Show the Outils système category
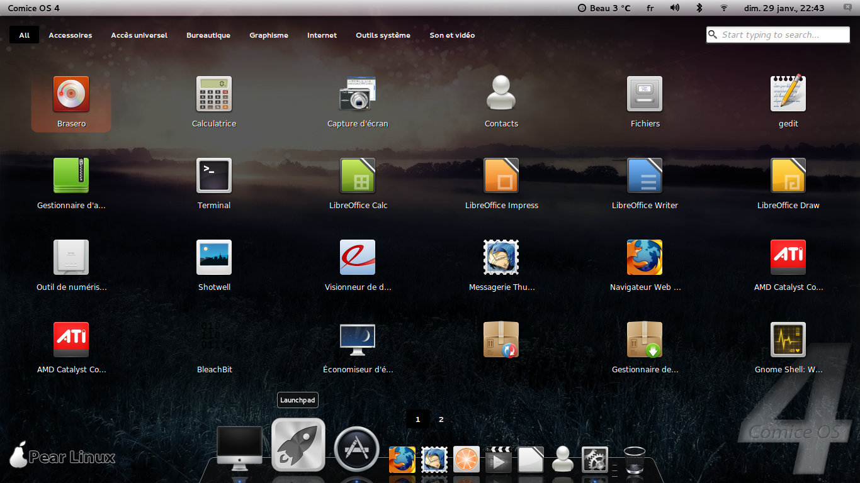 383,35
